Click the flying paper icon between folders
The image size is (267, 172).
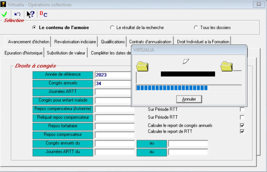[186, 61]
